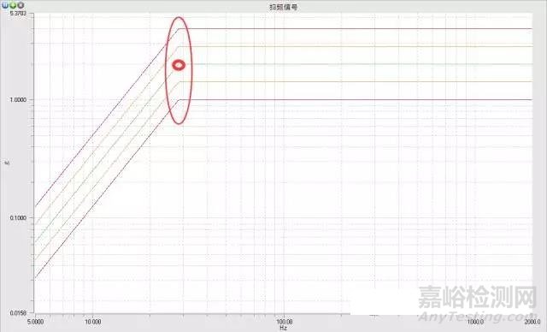Screen dimensions: 547x332
Task: Click the 2000.0 x-axis end value
Action: point(532,322)
